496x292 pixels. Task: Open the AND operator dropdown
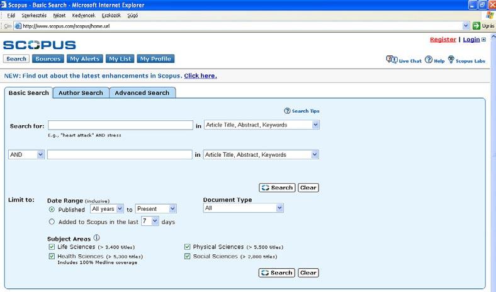pos(26,155)
